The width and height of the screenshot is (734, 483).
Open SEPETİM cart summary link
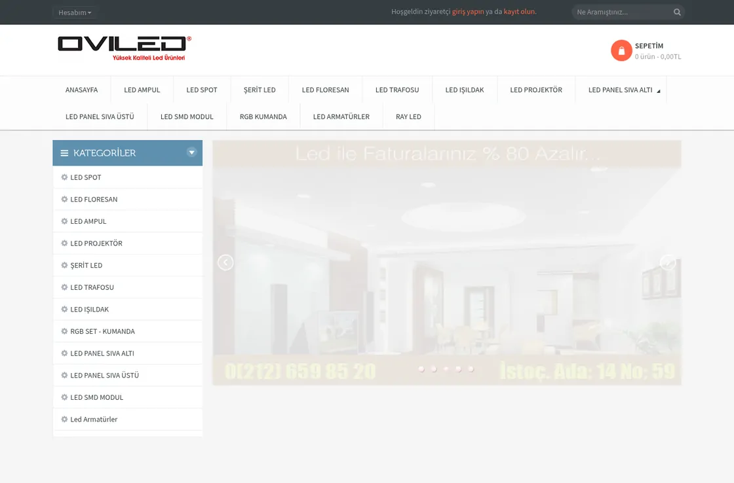(x=649, y=46)
